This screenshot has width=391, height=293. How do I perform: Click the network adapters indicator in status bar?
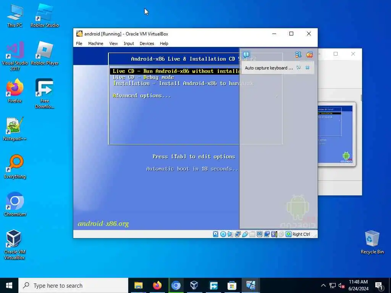(x=238, y=234)
